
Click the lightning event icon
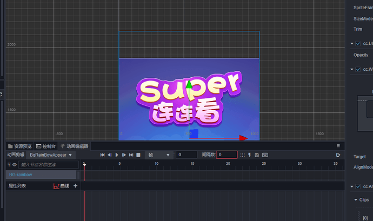pos(250,155)
